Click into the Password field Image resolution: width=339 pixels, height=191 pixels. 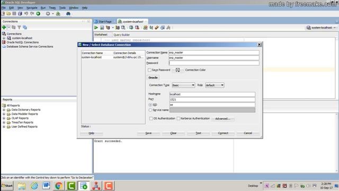point(214,63)
